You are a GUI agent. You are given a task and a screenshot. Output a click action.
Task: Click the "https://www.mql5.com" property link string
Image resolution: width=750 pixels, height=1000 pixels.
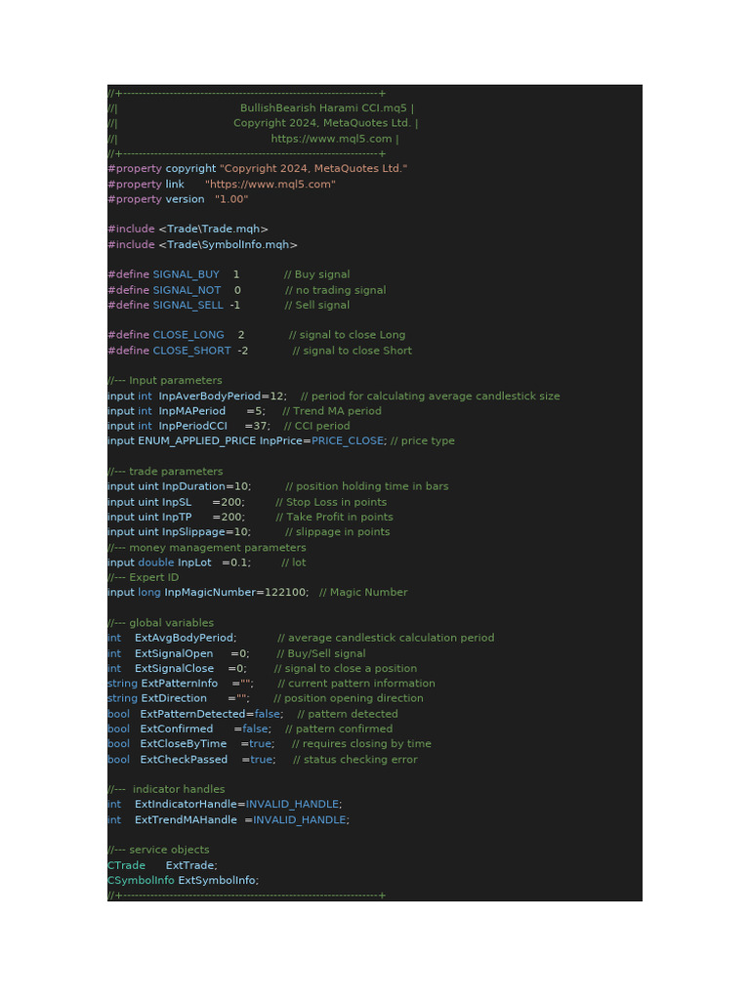click(270, 184)
